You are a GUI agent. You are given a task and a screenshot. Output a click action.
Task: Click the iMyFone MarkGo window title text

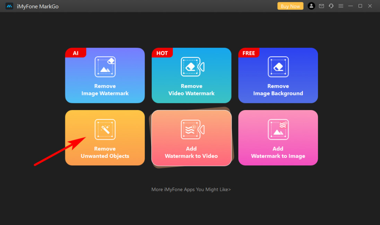tap(37, 6)
